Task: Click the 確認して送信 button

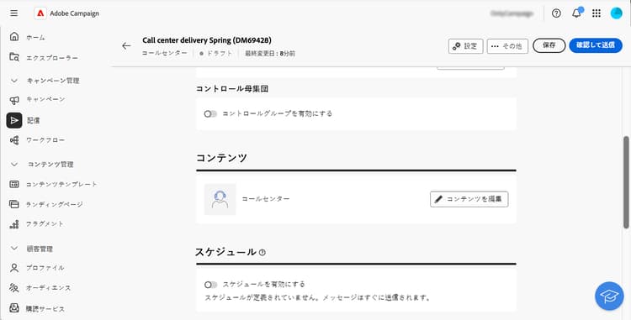Action: coord(596,45)
